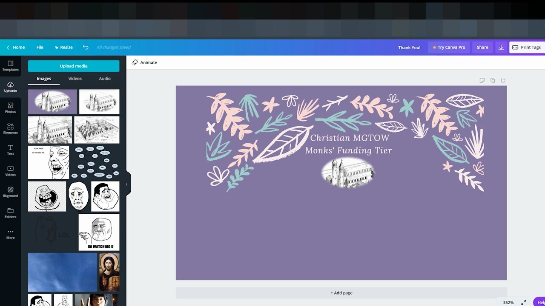Image resolution: width=545 pixels, height=306 pixels.
Task: Open the File menu
Action: click(x=40, y=47)
